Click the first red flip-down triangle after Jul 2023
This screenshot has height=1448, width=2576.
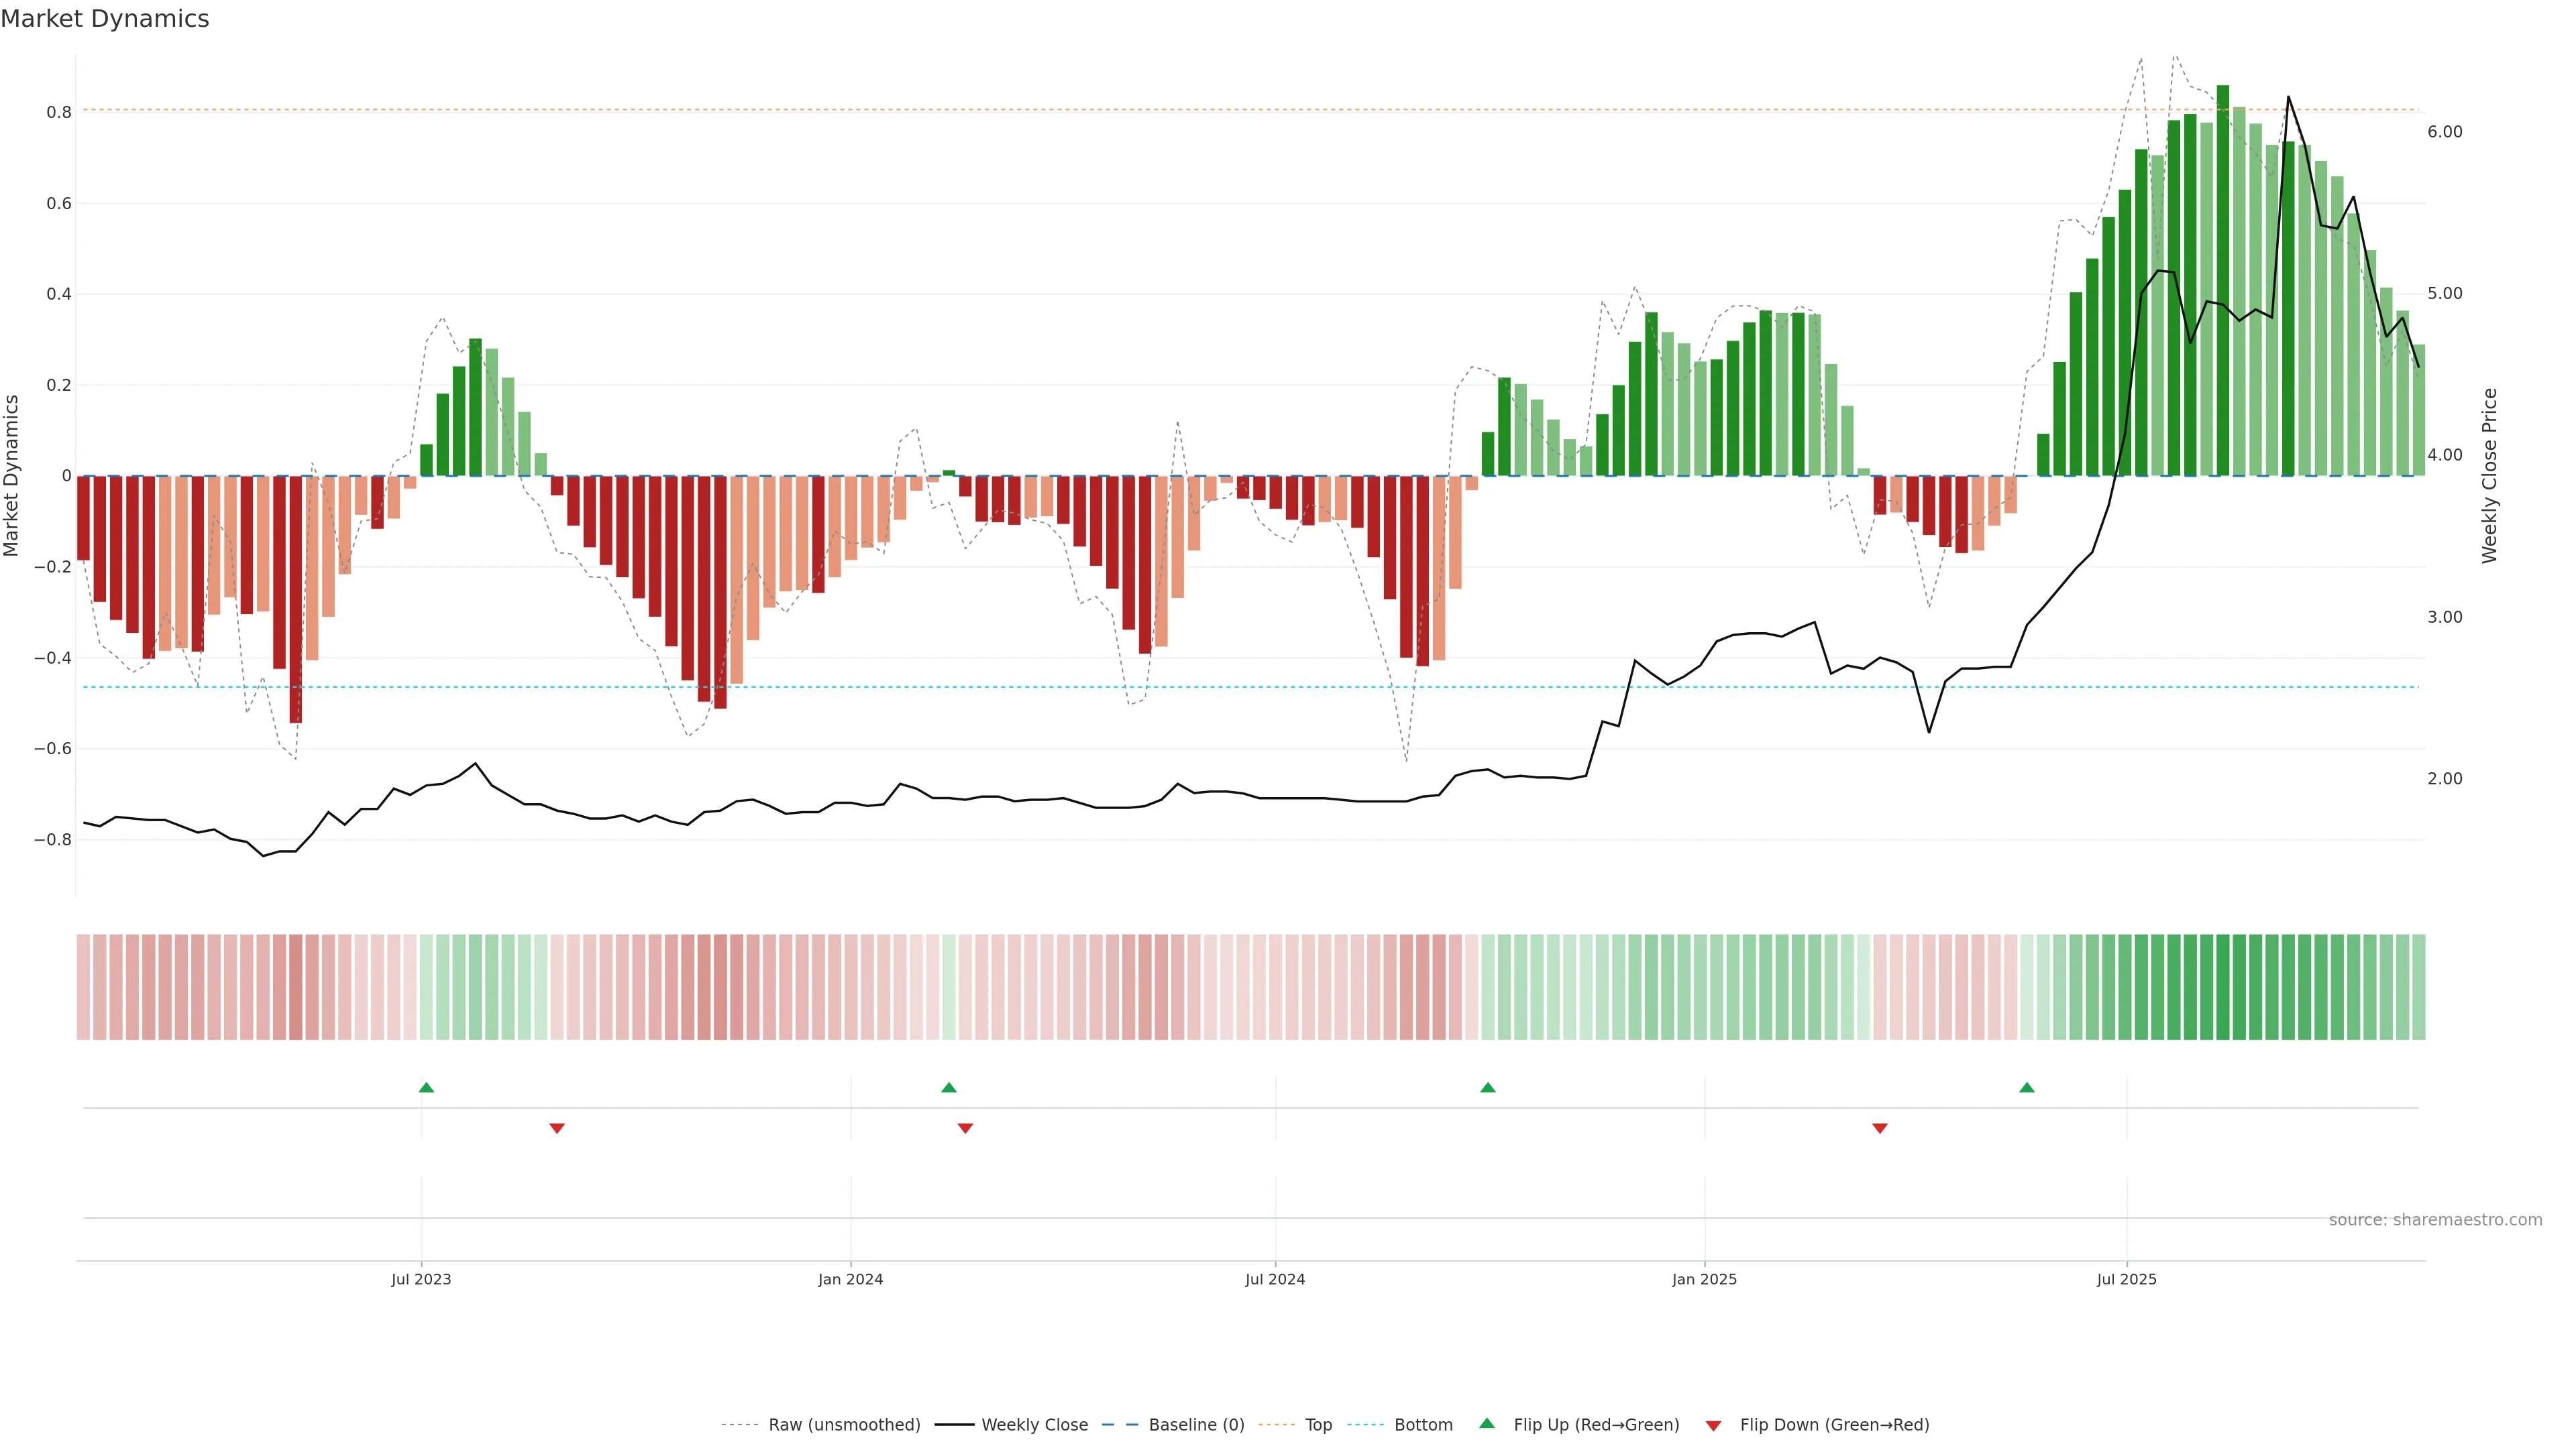coord(557,1128)
